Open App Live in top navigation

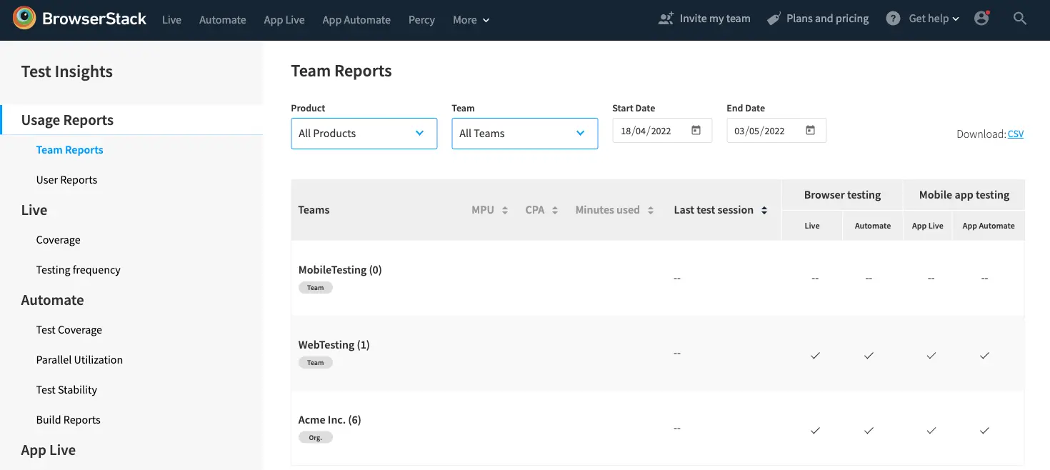tap(284, 20)
